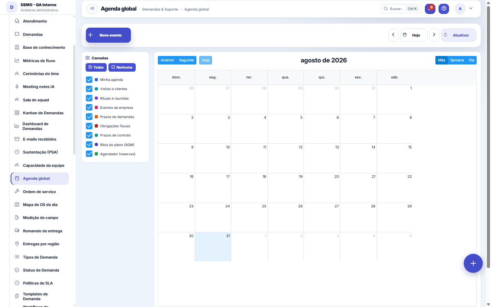The image size is (491, 307).
Task: Uncheck the Agendador (reservas) layer
Action: tap(89, 154)
